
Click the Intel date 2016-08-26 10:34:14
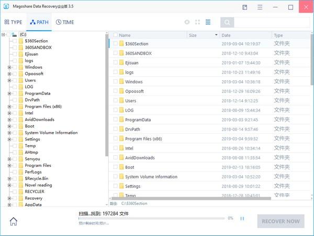241,148
